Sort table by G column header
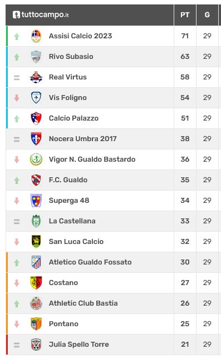This screenshot has height=359, width=221. click(207, 15)
